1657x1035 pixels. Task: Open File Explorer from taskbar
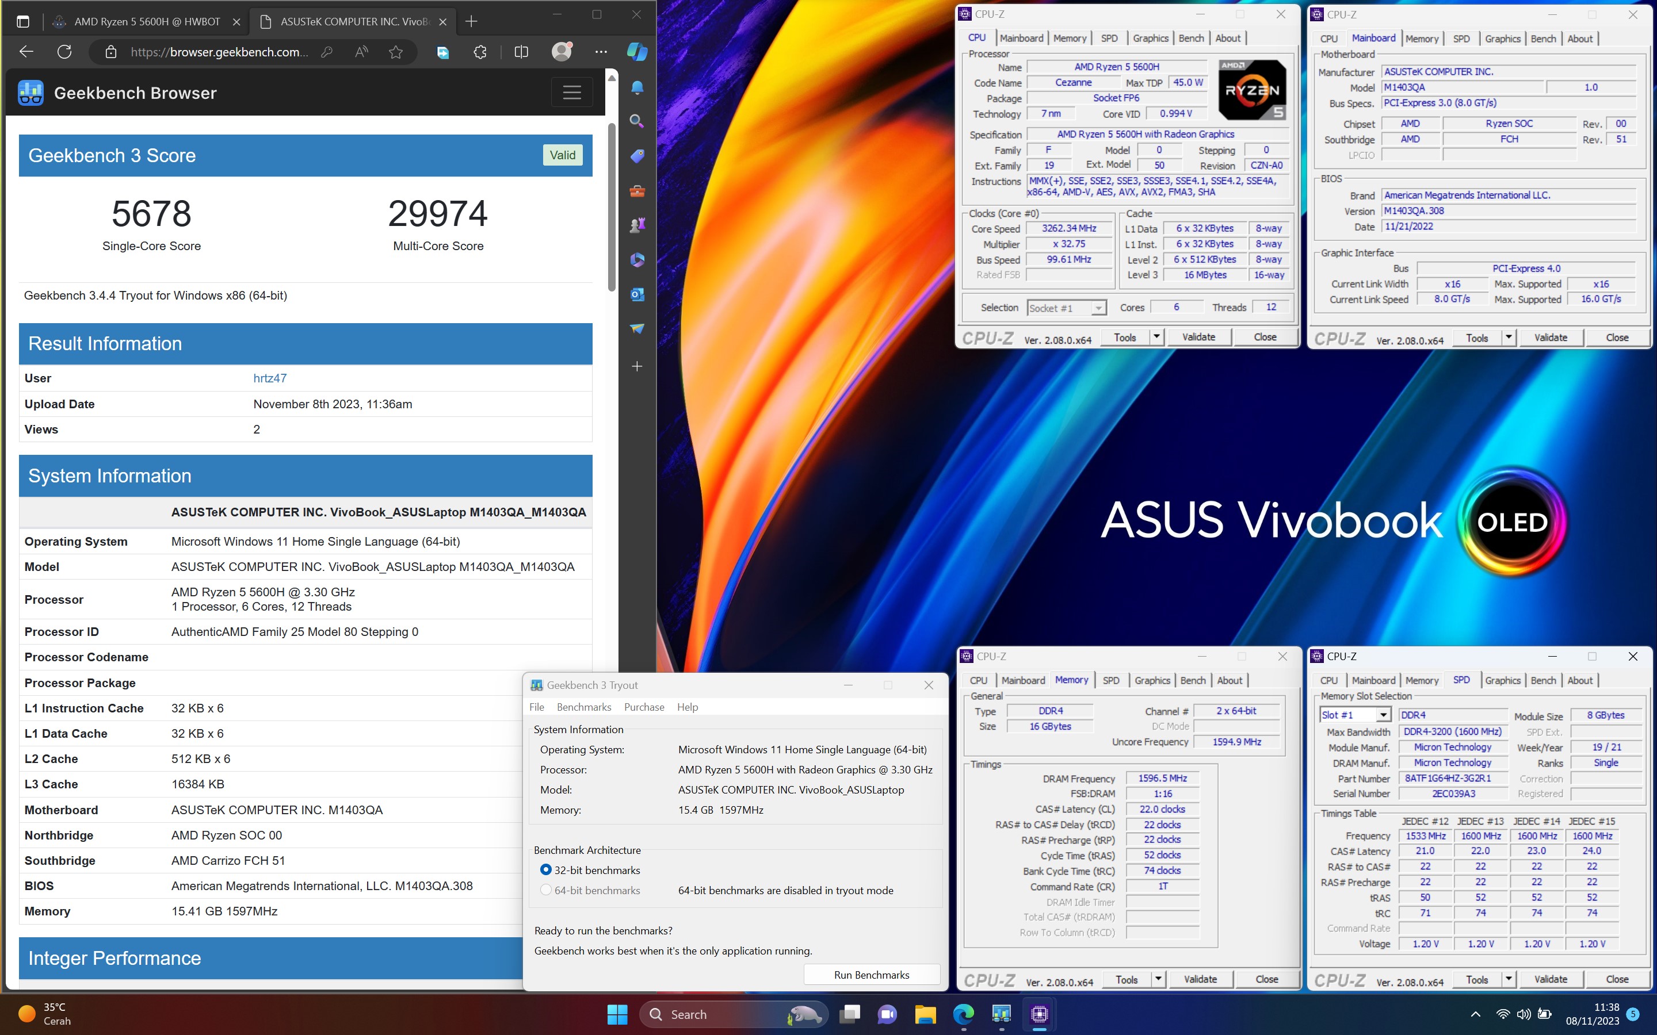(x=925, y=1014)
